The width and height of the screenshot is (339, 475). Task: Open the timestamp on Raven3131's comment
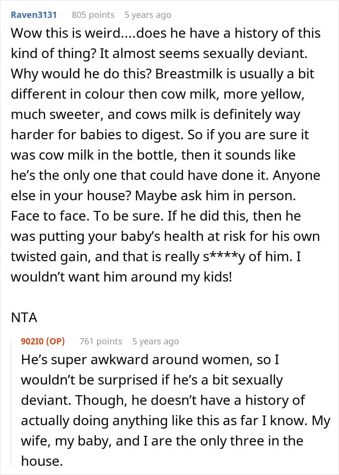click(147, 15)
